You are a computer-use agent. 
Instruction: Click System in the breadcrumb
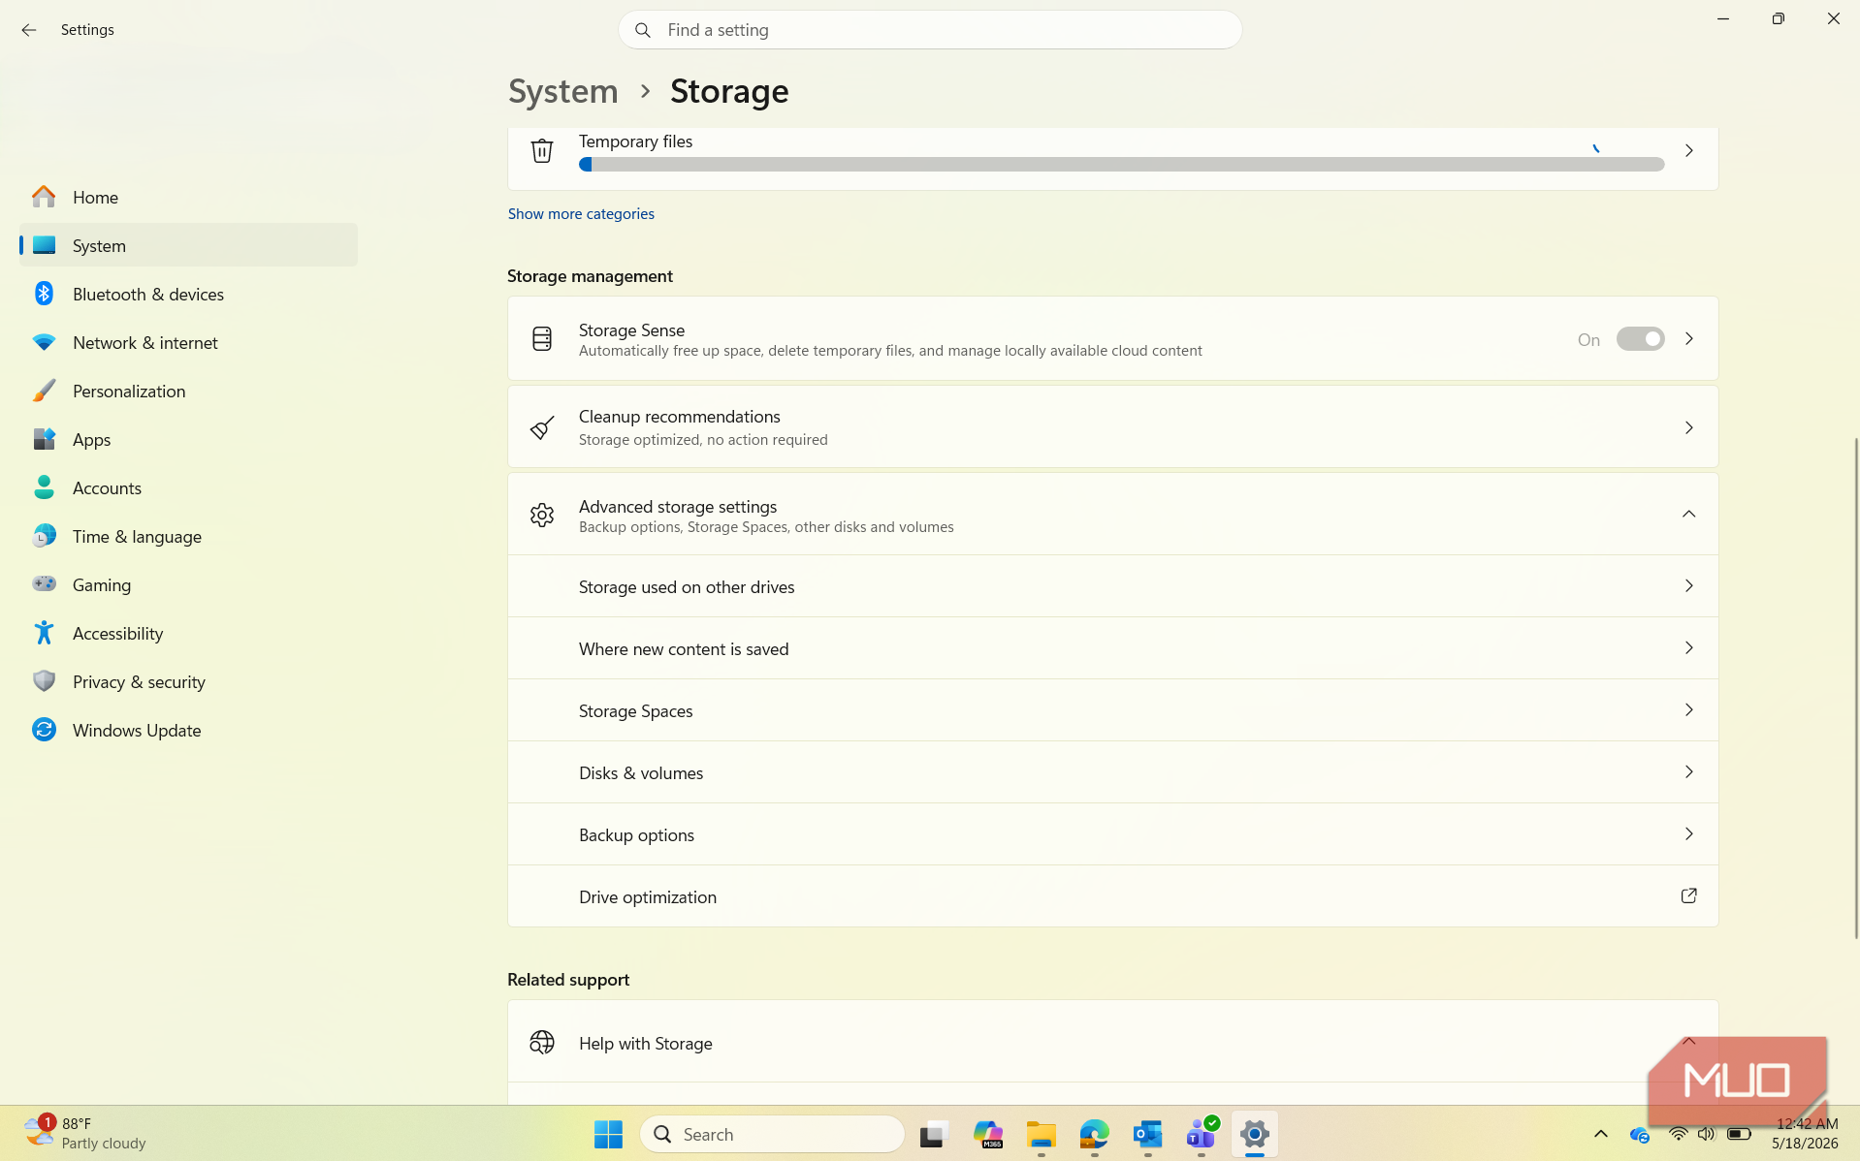[562, 91]
